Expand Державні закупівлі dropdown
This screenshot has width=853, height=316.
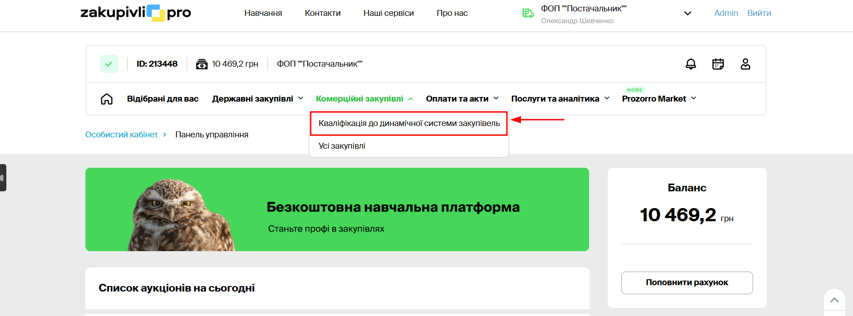[258, 99]
